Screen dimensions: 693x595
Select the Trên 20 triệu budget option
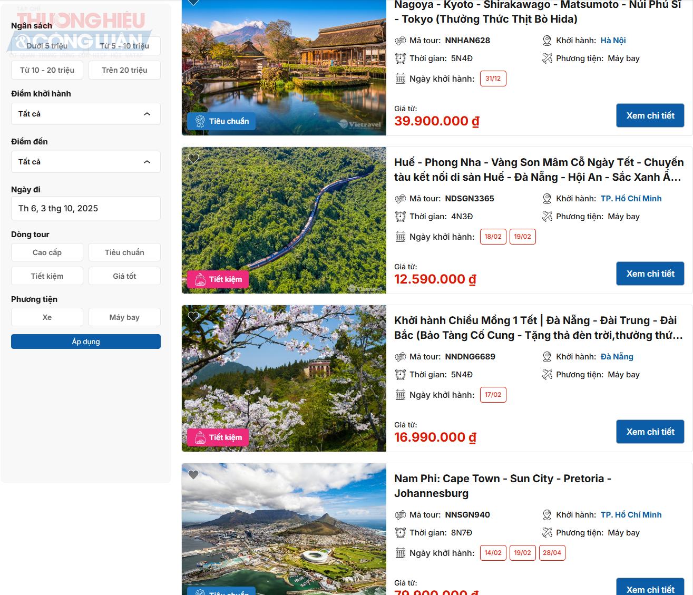(x=124, y=70)
